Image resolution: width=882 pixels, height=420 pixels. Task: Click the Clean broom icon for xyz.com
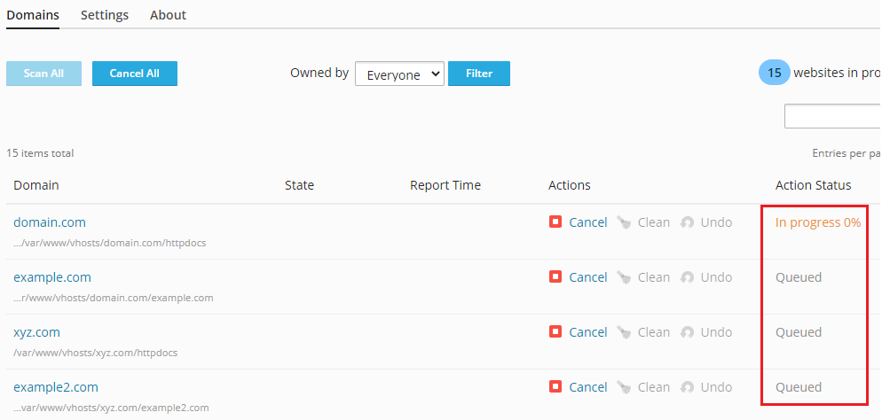pos(625,332)
